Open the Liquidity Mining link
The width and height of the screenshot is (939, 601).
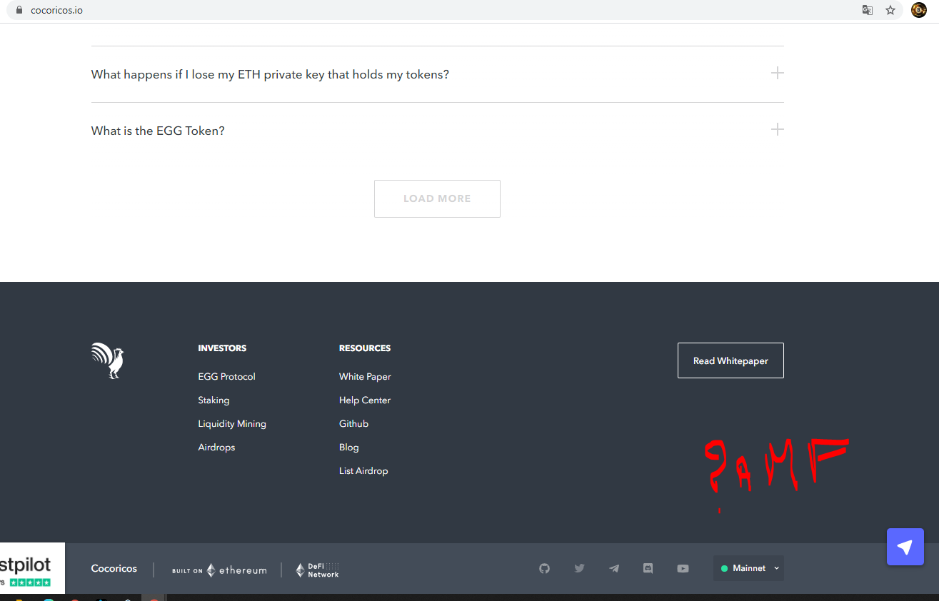pos(232,424)
